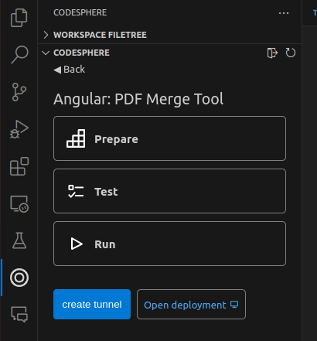Open the Search view in activity bar

click(x=19, y=55)
